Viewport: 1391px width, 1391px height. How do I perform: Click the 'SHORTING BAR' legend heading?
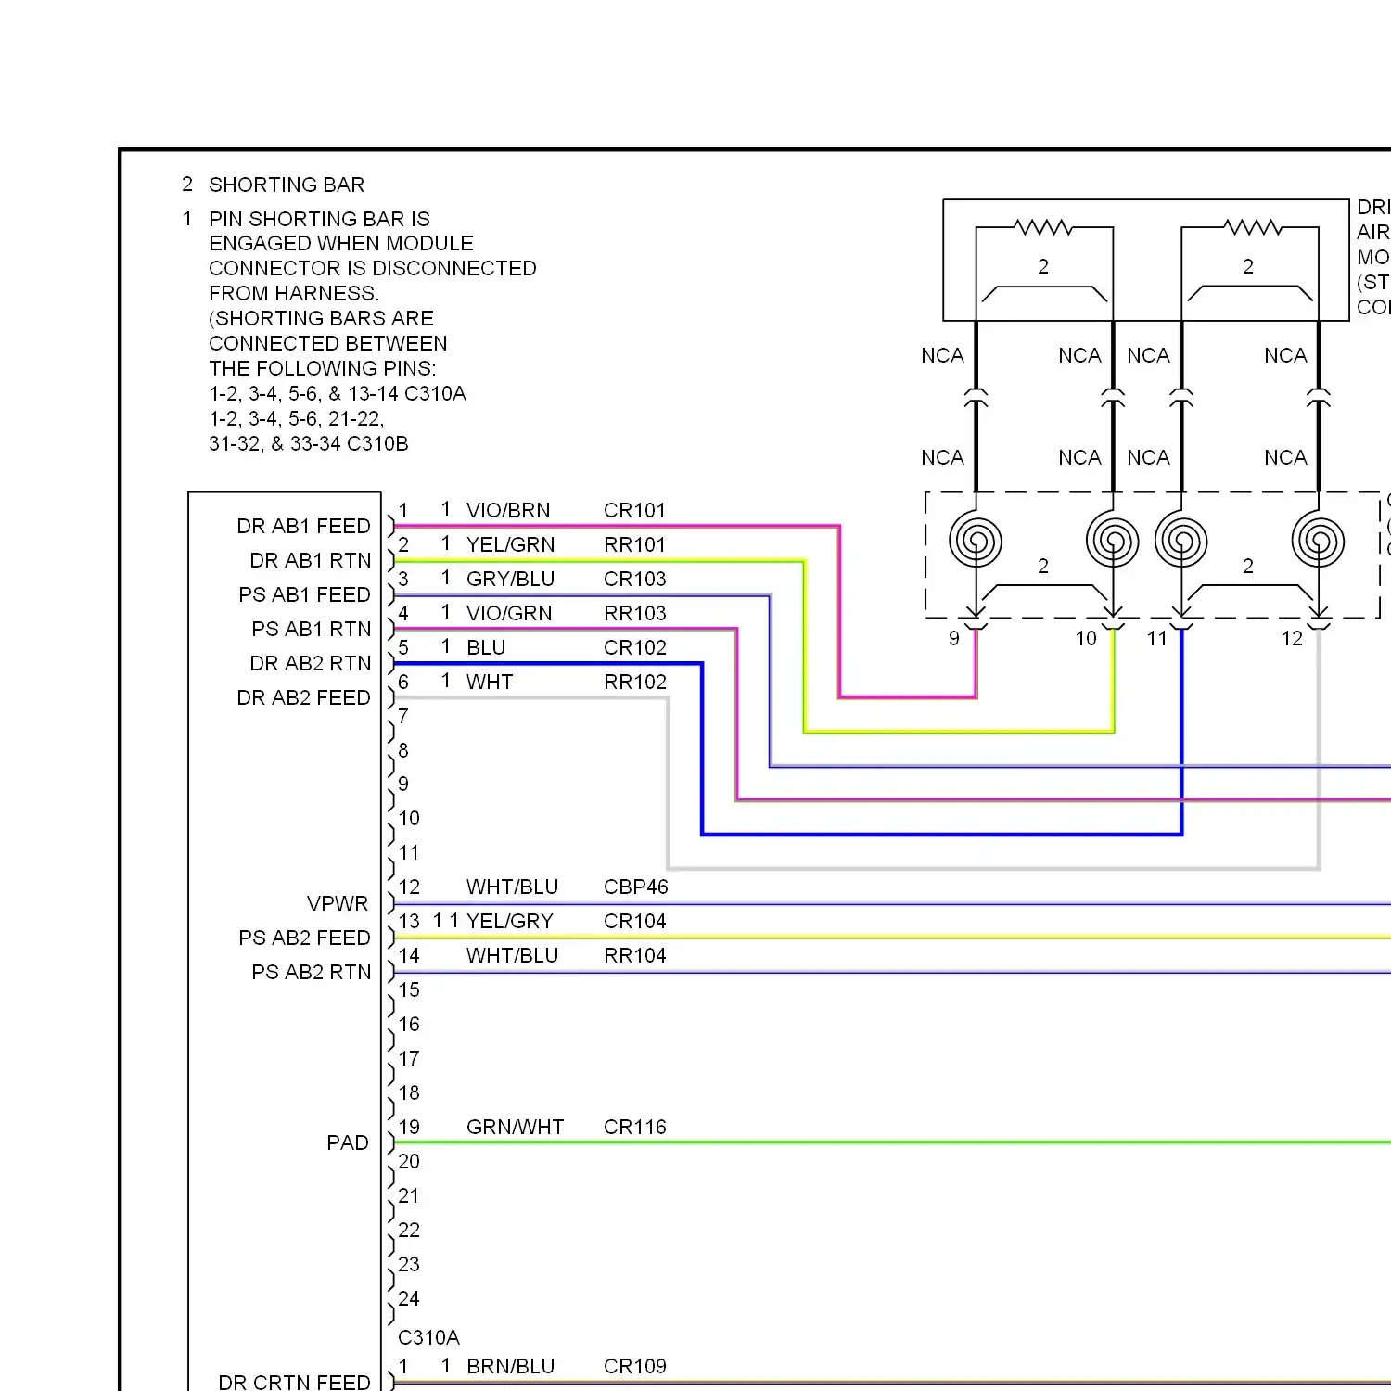(287, 185)
